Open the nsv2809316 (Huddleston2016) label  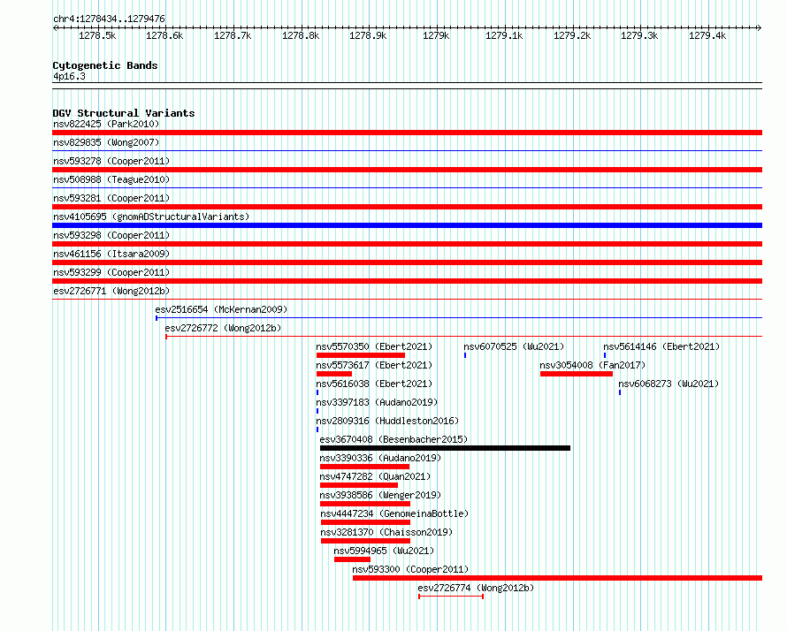387,421
